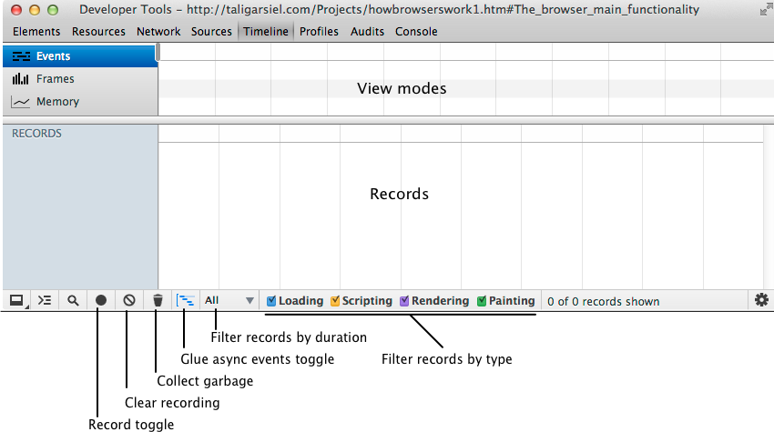Open the Console tab
Image resolution: width=774 pixels, height=432 pixels.
click(x=416, y=32)
